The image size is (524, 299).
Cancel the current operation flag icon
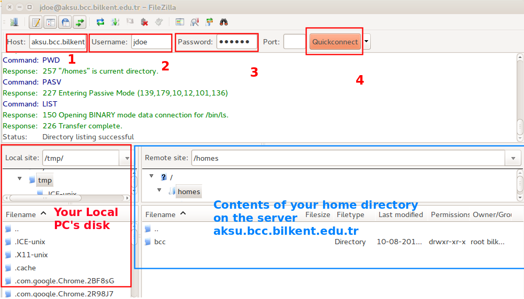[x=130, y=22]
